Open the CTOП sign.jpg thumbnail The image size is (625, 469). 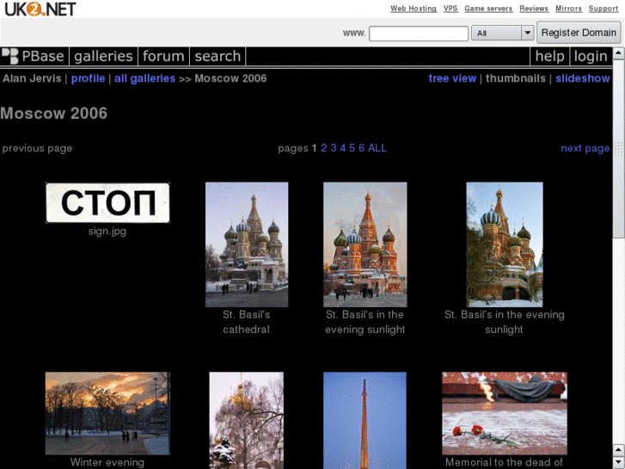(x=107, y=203)
